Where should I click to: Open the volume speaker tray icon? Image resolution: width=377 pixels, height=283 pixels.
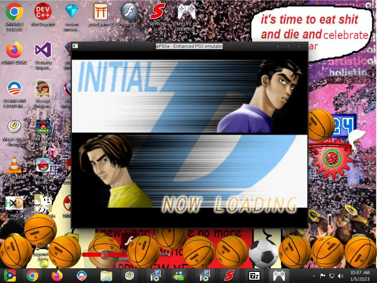click(x=341, y=276)
